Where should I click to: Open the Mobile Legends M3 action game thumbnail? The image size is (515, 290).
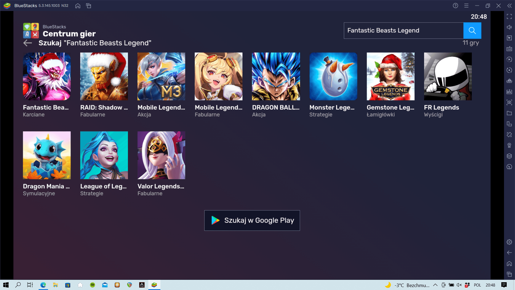(x=161, y=76)
